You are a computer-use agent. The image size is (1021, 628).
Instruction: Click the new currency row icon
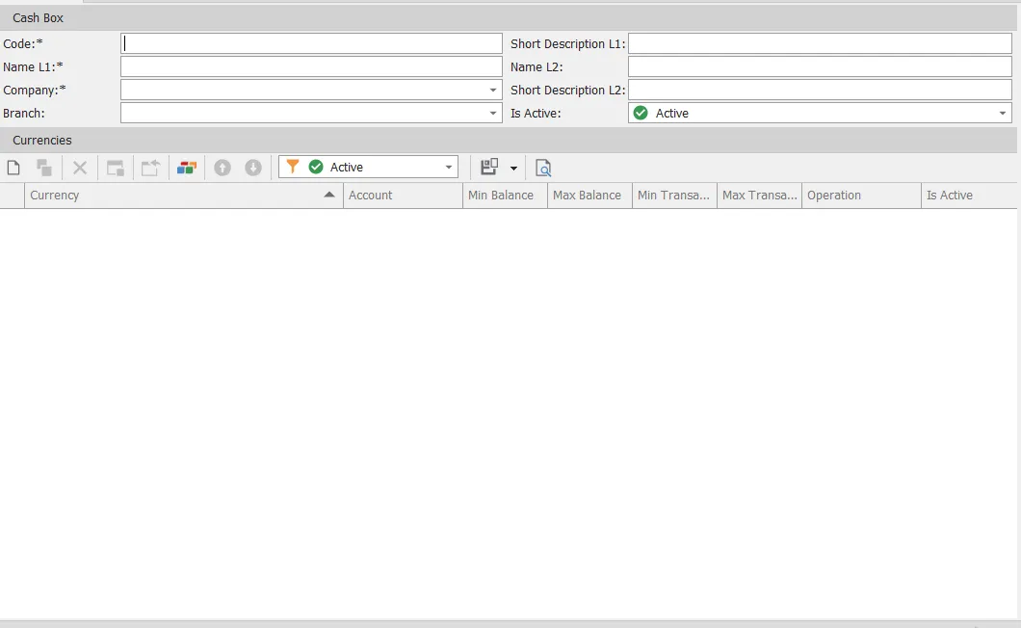(x=13, y=168)
